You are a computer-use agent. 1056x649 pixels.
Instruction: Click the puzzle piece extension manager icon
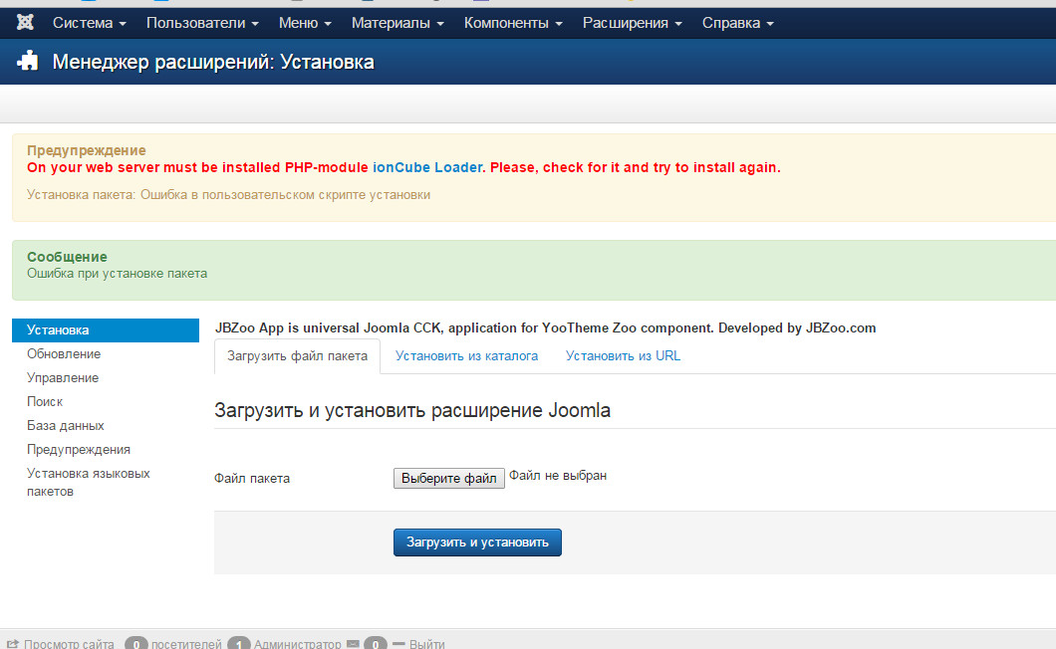click(x=28, y=62)
